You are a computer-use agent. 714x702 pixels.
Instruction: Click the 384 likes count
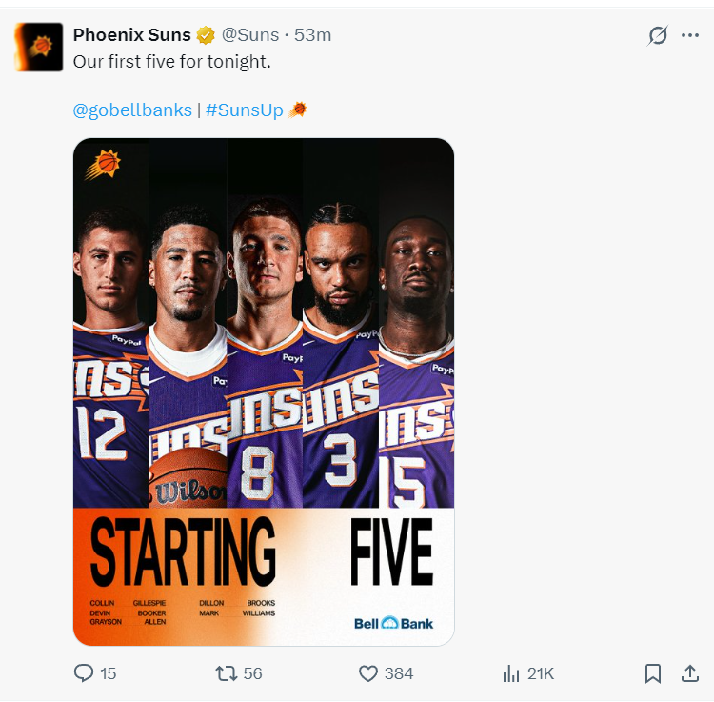(x=399, y=673)
